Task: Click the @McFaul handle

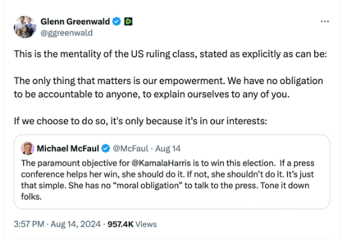Action: 131,148
